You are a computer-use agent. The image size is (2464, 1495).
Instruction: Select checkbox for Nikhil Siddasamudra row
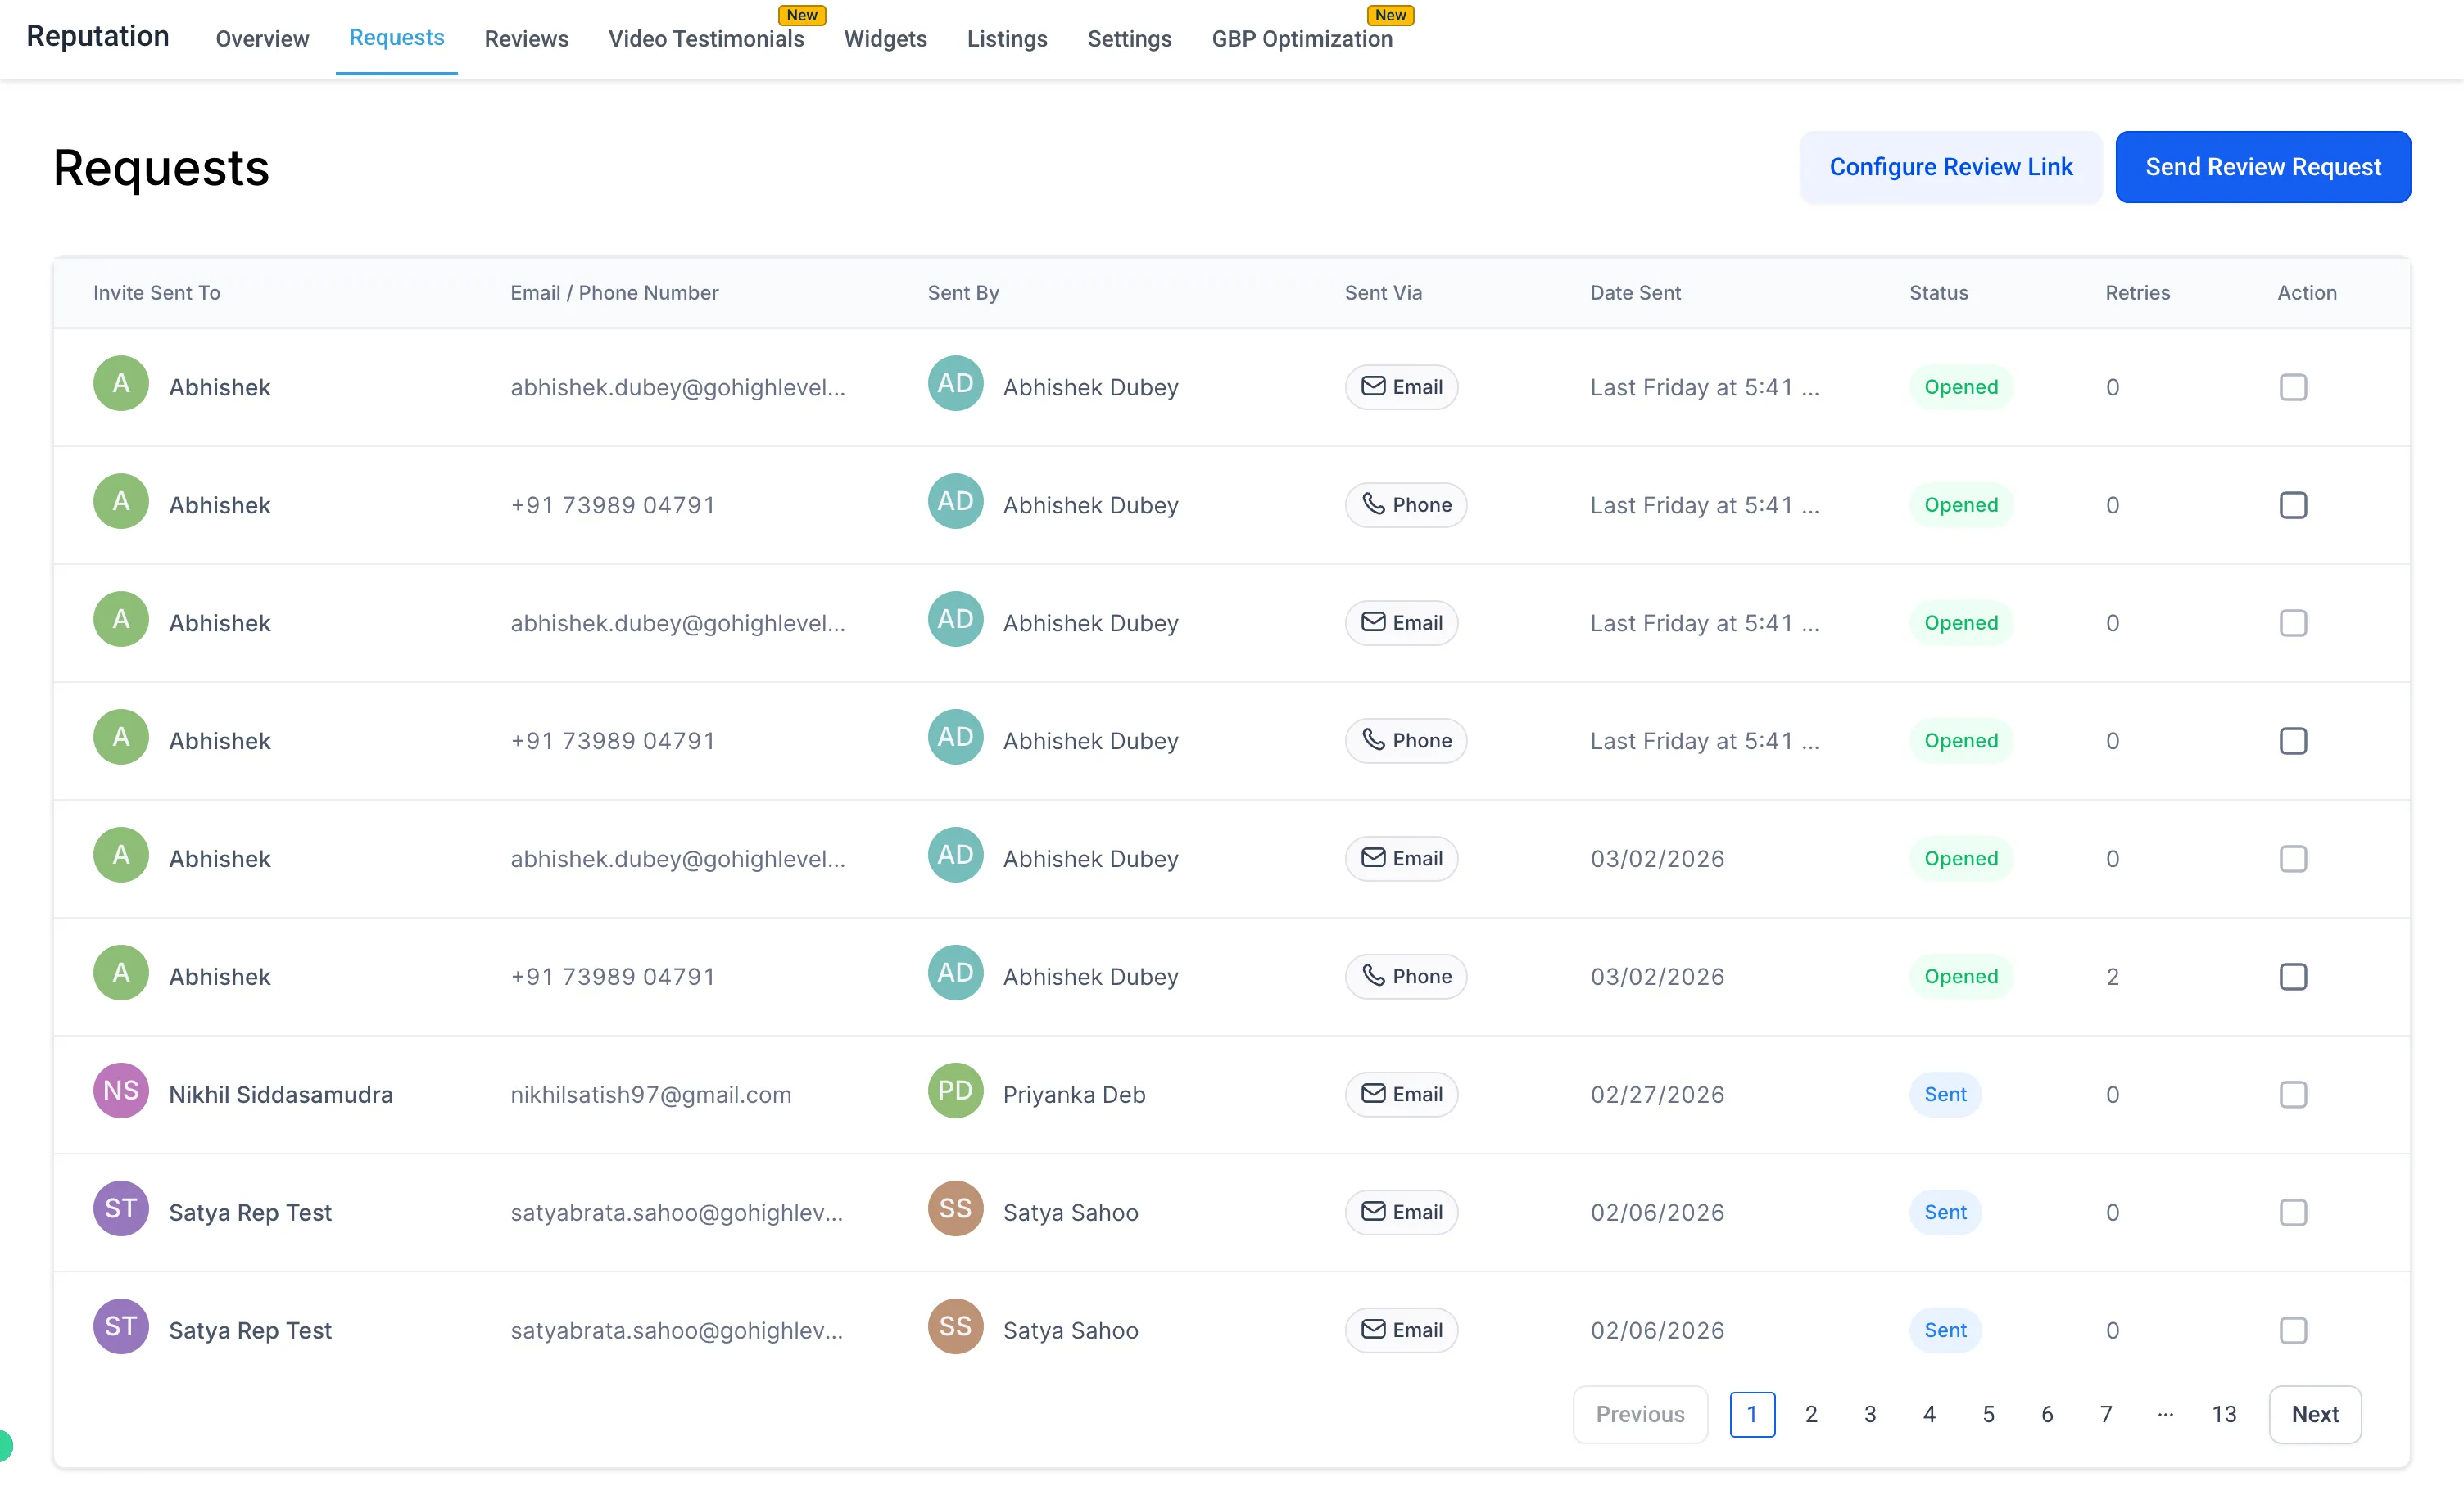click(2292, 1095)
